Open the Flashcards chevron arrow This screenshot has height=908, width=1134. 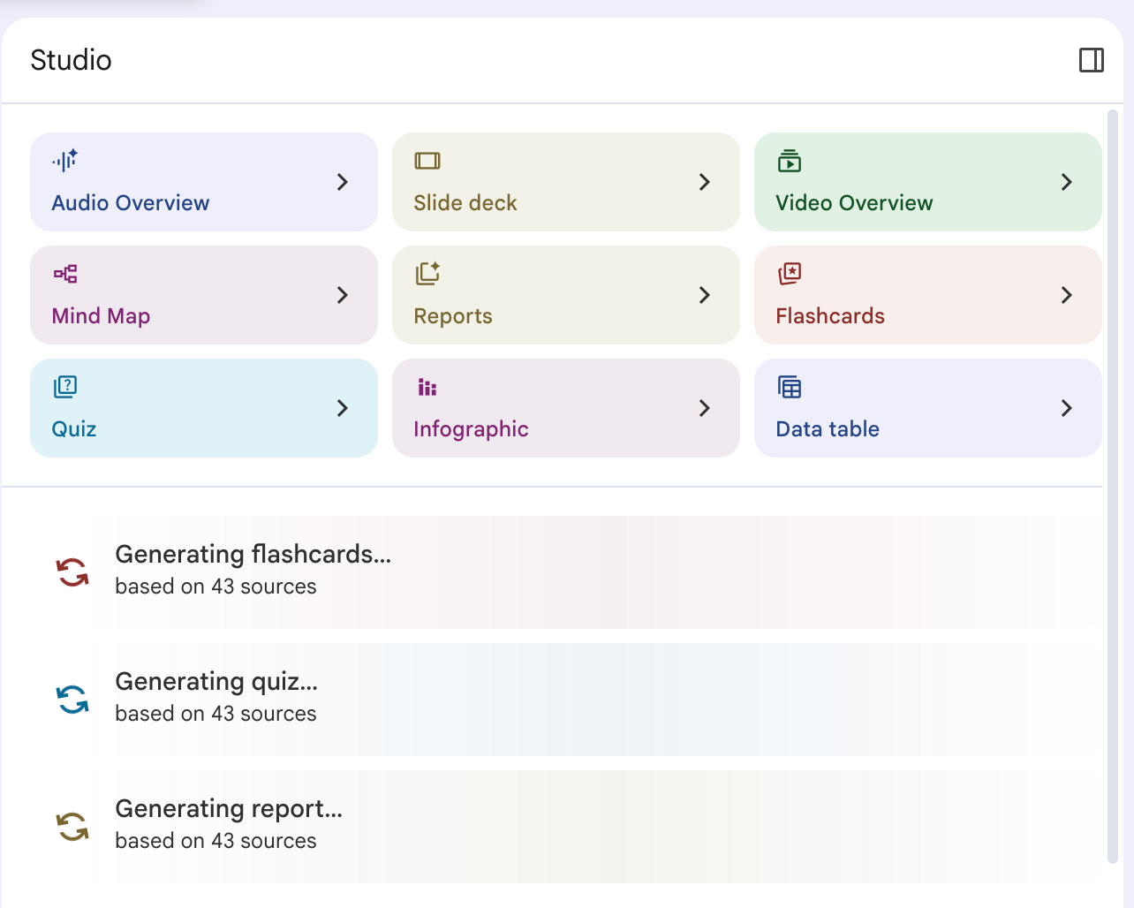1067,295
